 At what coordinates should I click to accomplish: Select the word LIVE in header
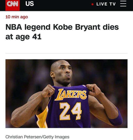tap(102, 4)
